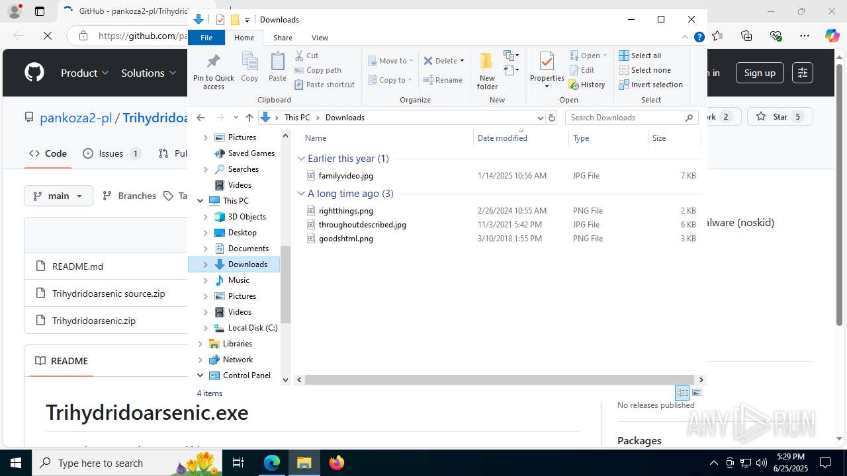Expand Local Disk (C:) tree node
847x476 pixels.
tap(205, 328)
